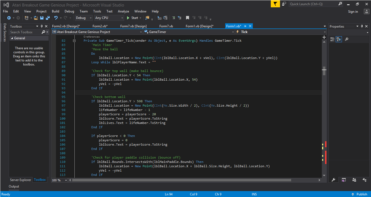Open the Build menu
The height and width of the screenshot is (197, 371).
pyautogui.click(x=55, y=11)
